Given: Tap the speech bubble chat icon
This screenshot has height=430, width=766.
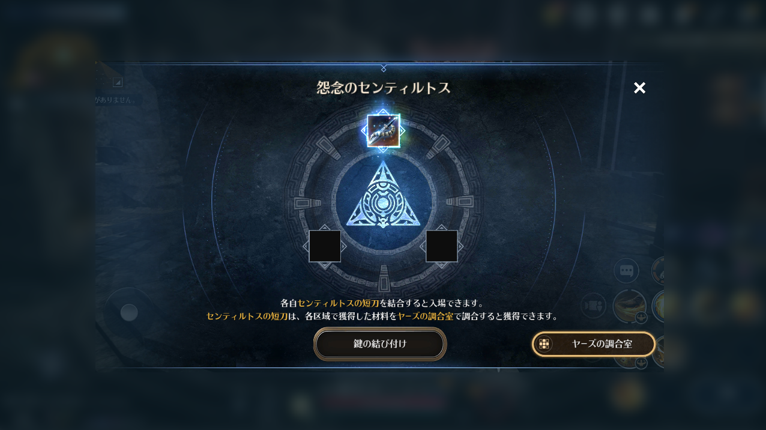Looking at the screenshot, I should coord(626,270).
